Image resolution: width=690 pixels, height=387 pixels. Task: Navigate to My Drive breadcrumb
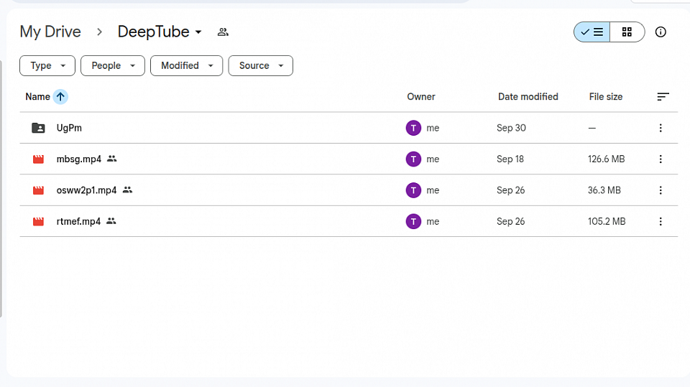tap(50, 32)
